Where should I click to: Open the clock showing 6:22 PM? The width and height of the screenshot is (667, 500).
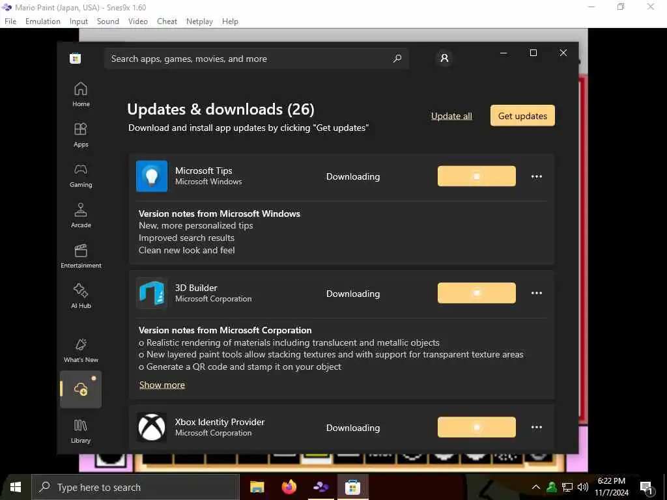(x=612, y=487)
